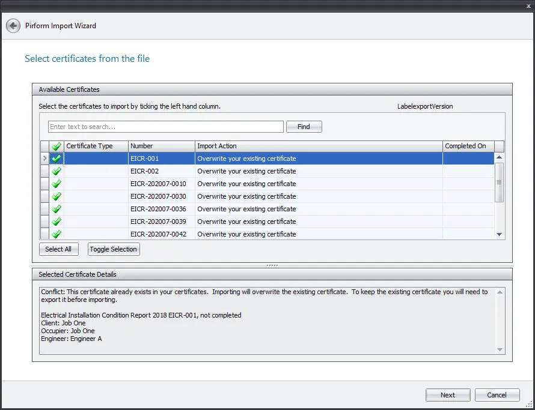This screenshot has height=410, width=535.
Task: Untick the checkmark for EICR-202007-0030
Action: [55, 196]
